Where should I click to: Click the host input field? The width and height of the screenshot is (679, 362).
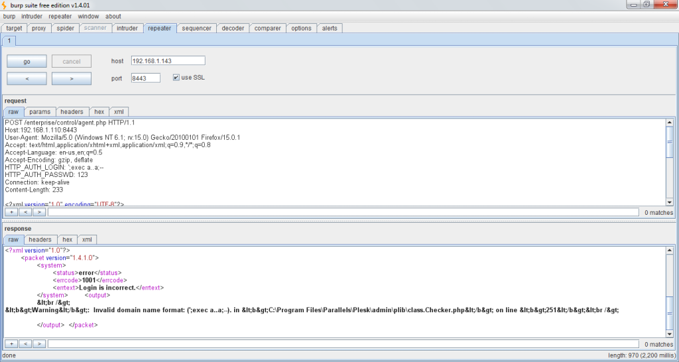tap(168, 61)
